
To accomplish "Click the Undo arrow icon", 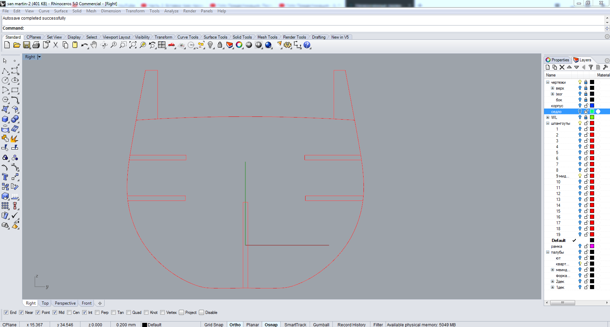I will coord(84,45).
